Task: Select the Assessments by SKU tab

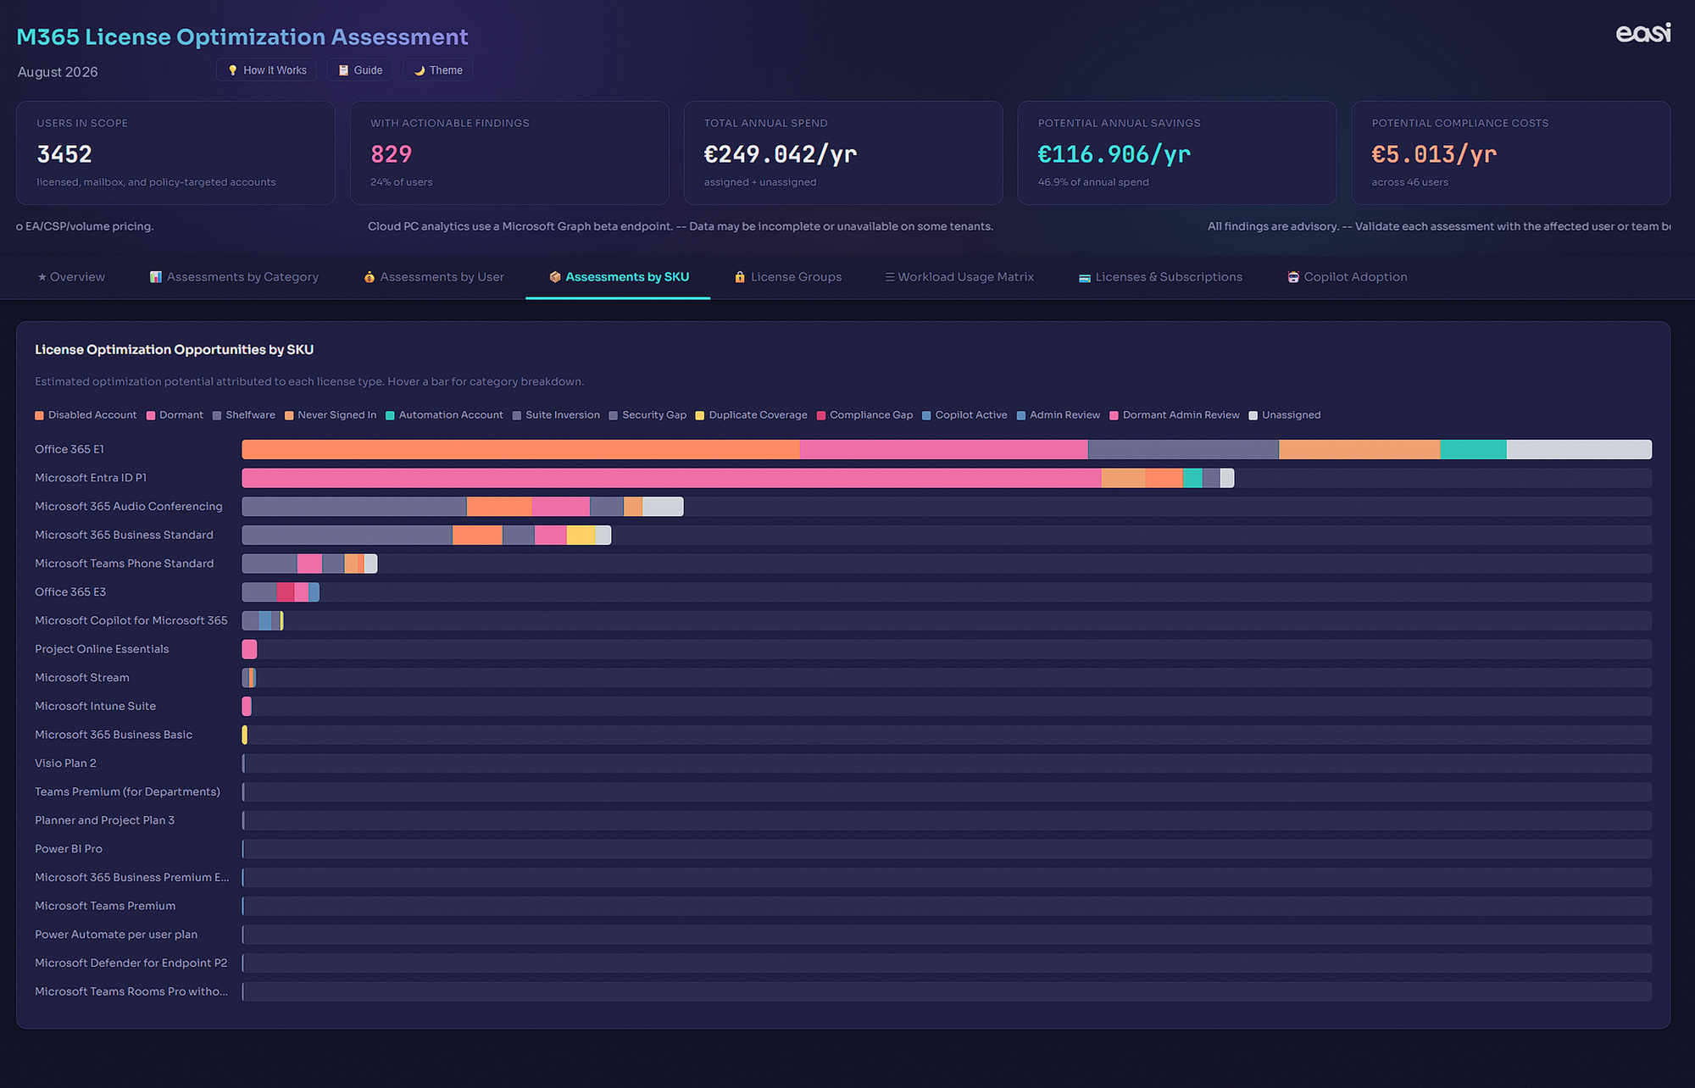Action: [x=619, y=277]
